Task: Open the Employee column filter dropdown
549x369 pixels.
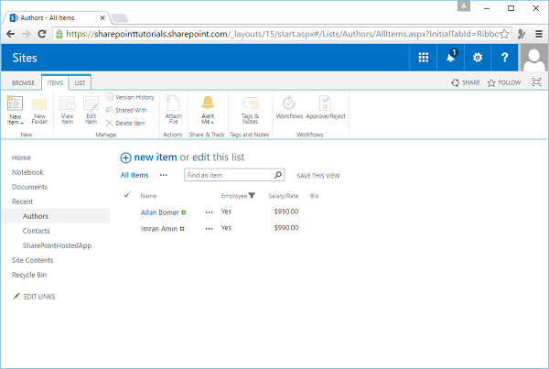Action: pos(252,196)
